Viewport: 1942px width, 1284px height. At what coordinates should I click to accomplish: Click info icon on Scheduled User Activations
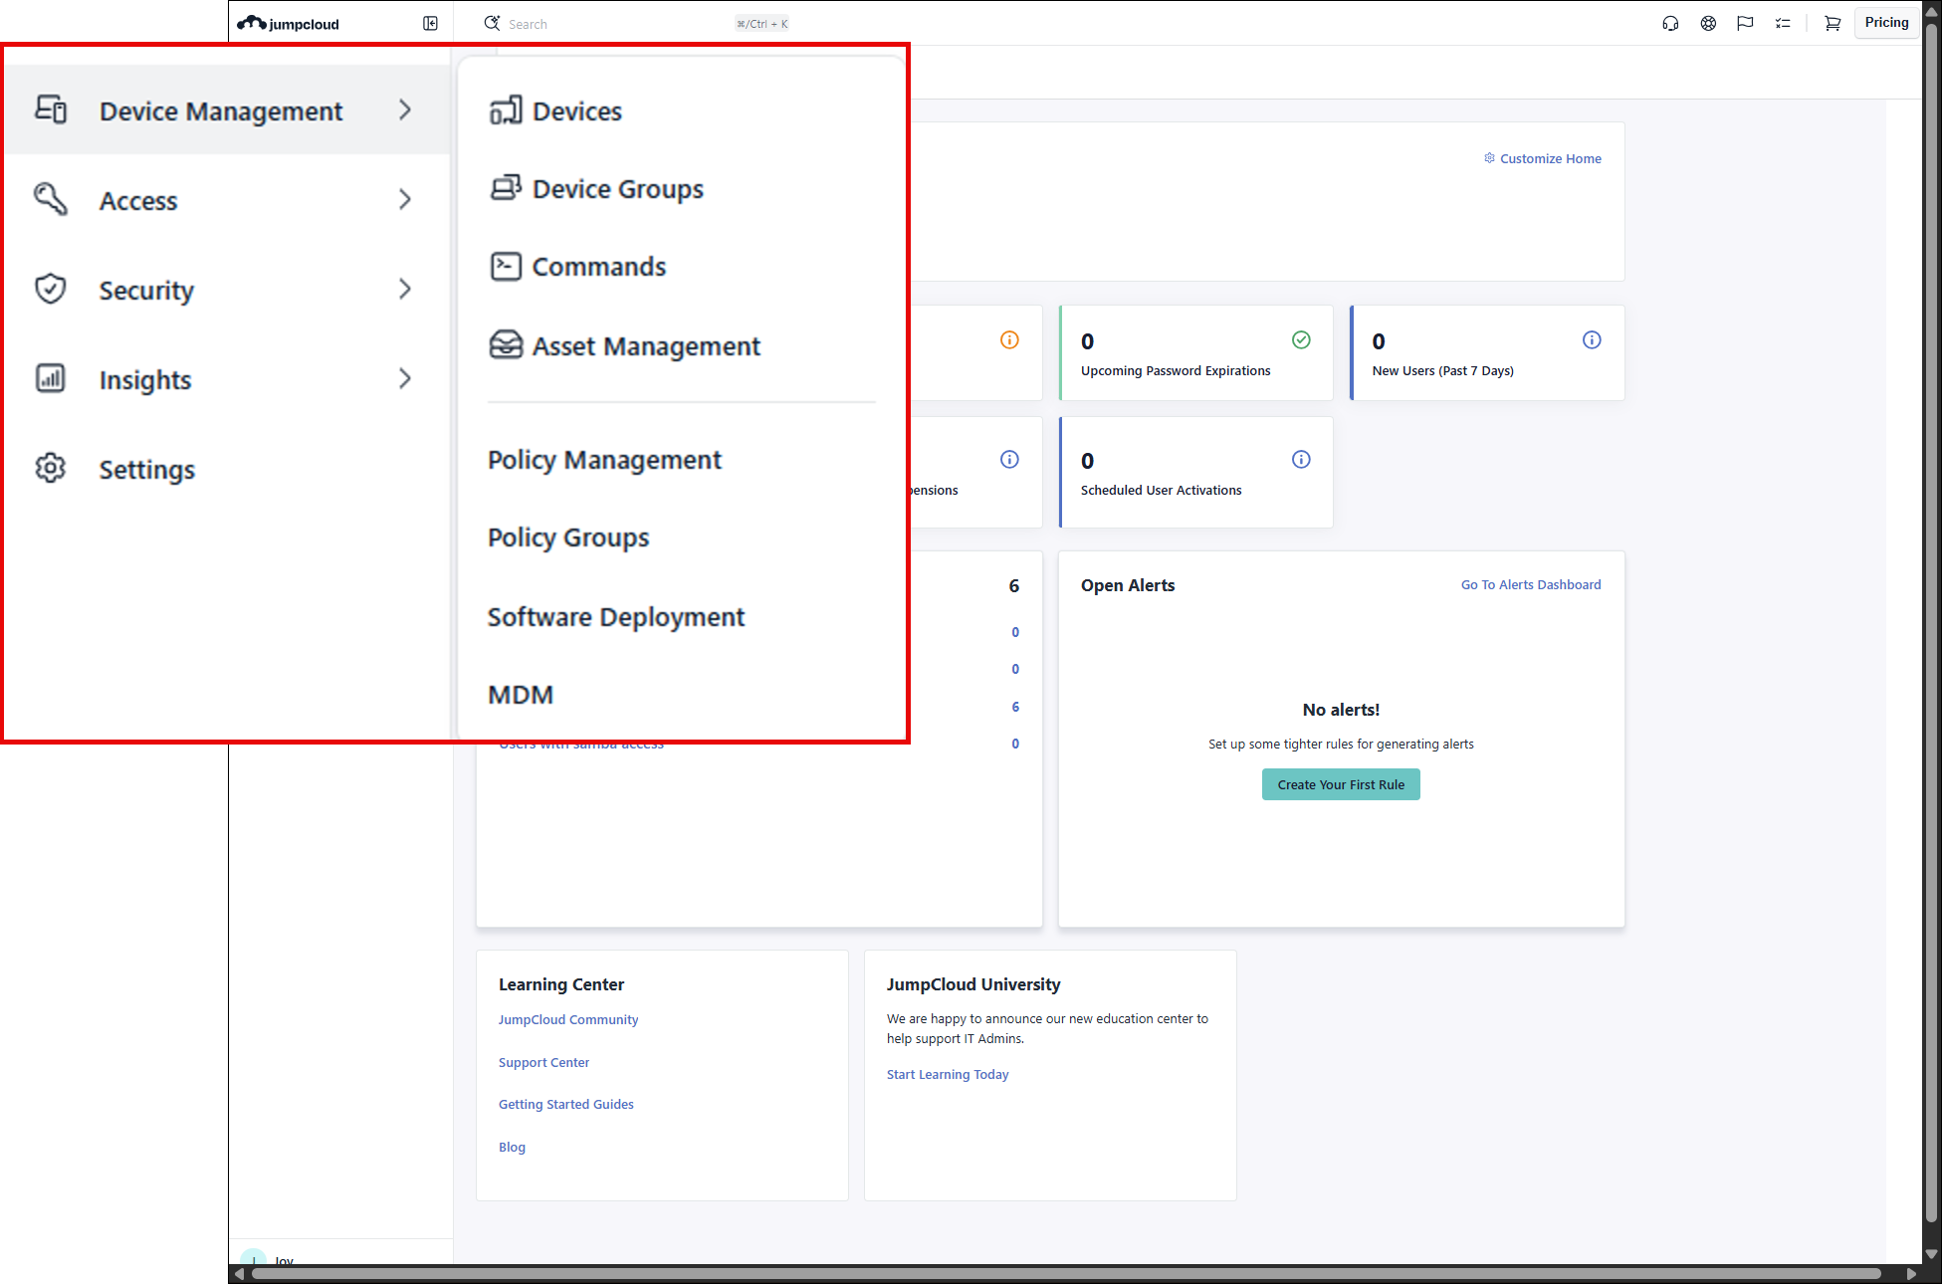(1301, 460)
